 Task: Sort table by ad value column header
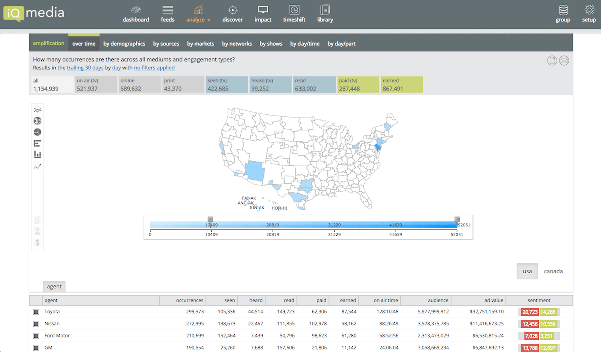click(478, 300)
